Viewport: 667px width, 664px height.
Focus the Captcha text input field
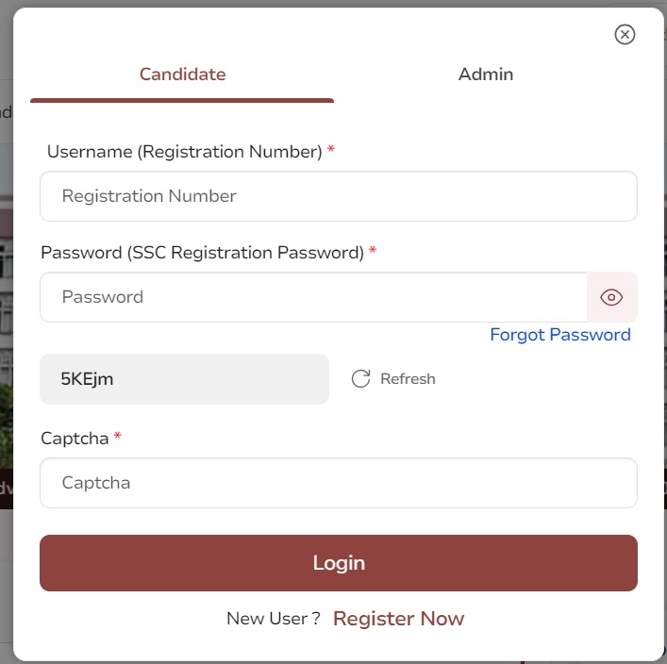click(339, 483)
